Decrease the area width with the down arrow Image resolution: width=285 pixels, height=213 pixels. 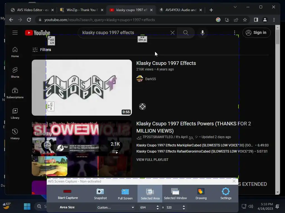158,209
